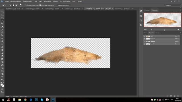Select the Hand tool

click(x=2, y=74)
